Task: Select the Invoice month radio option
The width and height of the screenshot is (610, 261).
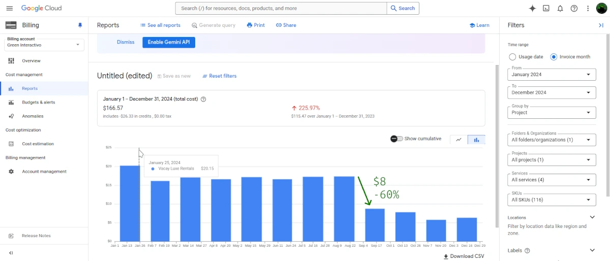Action: 554,57
